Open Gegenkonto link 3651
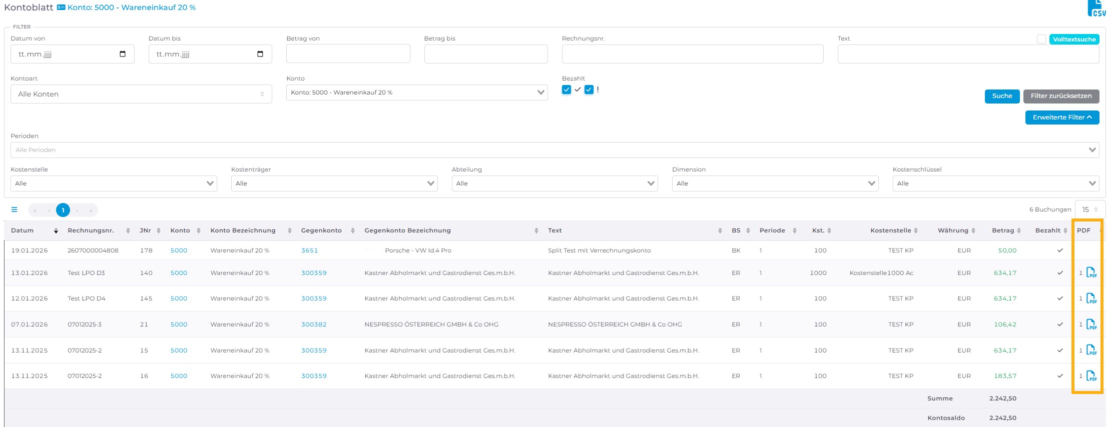Image resolution: width=1113 pixels, height=427 pixels. coord(309,250)
